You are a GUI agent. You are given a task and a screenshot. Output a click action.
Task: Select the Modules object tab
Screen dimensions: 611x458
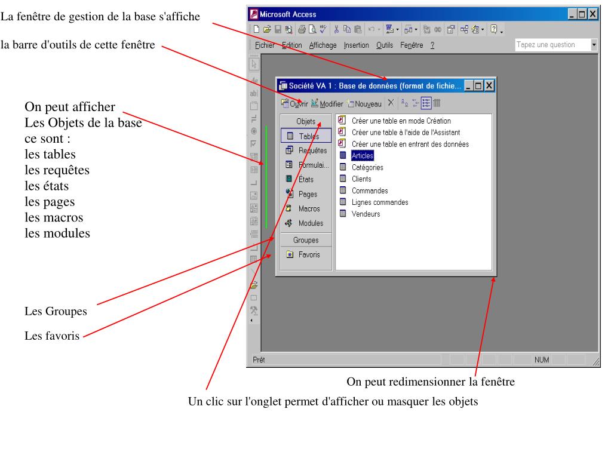coord(306,223)
